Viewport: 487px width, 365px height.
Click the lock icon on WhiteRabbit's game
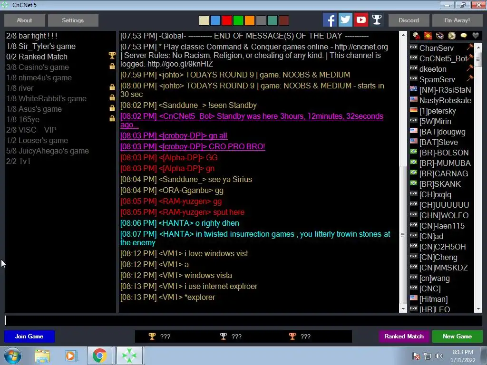click(112, 97)
